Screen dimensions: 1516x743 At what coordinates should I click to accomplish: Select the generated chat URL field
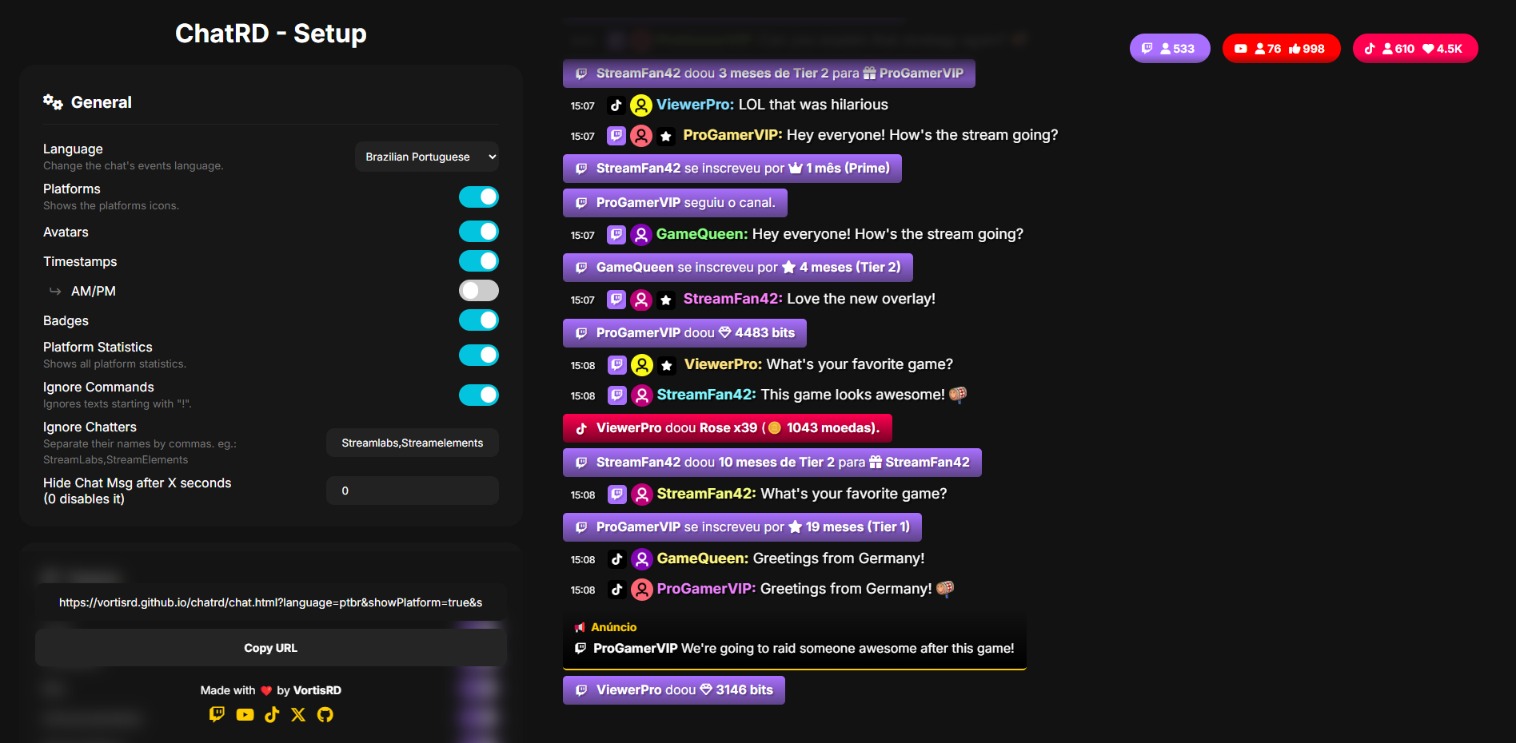click(x=271, y=602)
